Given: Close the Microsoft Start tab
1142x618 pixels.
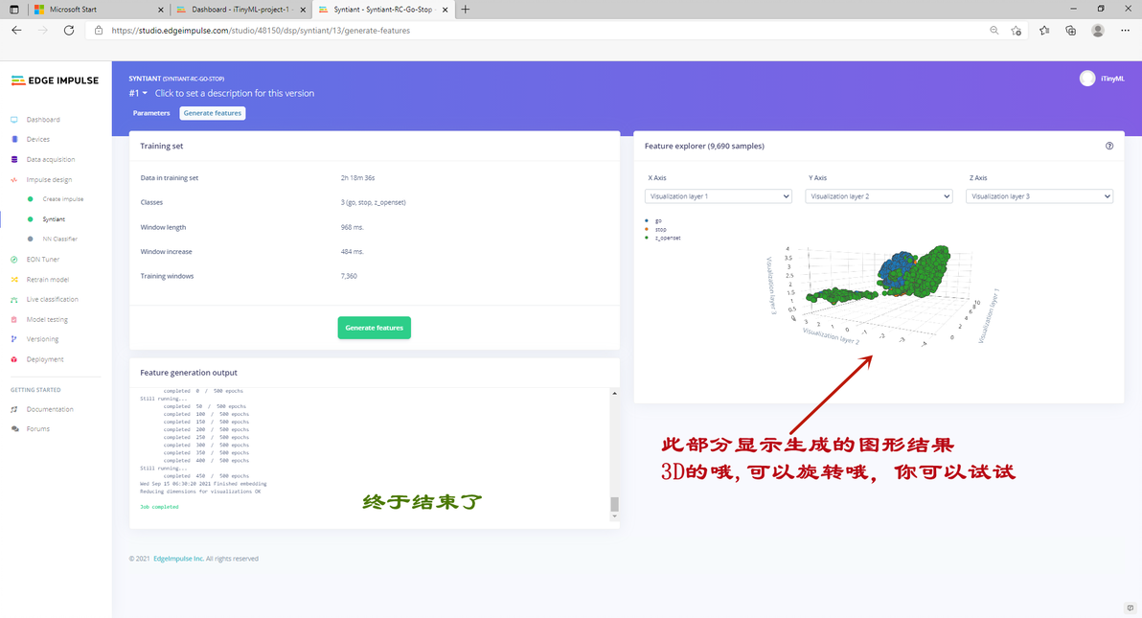Looking at the screenshot, I should [x=161, y=10].
